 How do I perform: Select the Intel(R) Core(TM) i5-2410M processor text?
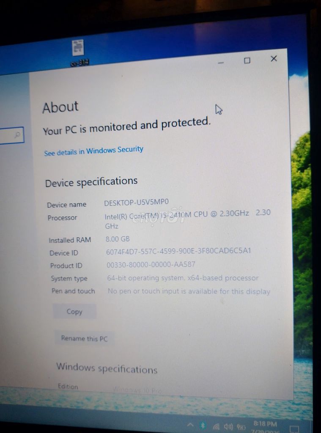(x=187, y=219)
